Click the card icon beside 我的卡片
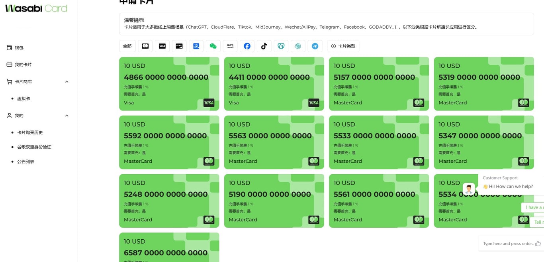 pyautogui.click(x=9, y=65)
